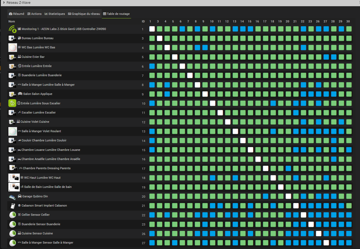Screen dimensions: 360x249
Task: Click the Garage Qubino Din device icon
Action: pos(12,196)
